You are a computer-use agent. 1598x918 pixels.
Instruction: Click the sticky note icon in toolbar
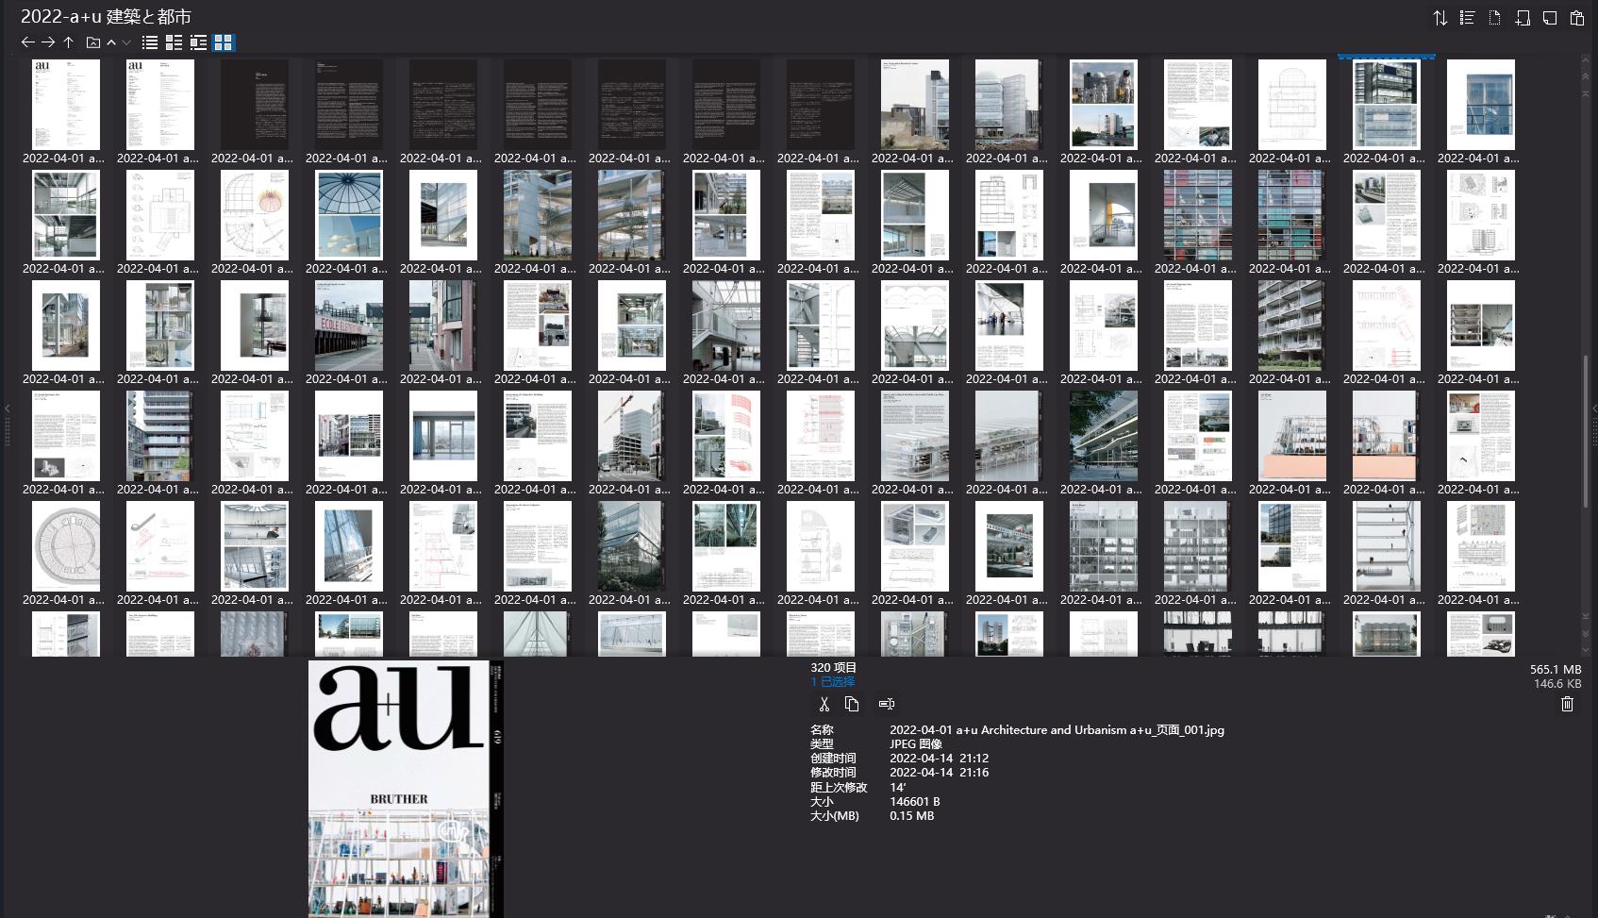pos(1549,18)
